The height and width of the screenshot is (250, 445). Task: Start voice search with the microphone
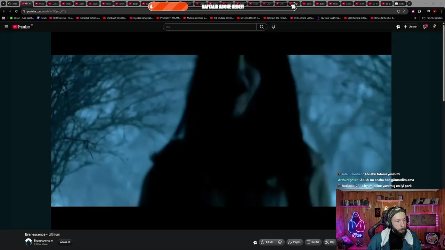click(274, 27)
